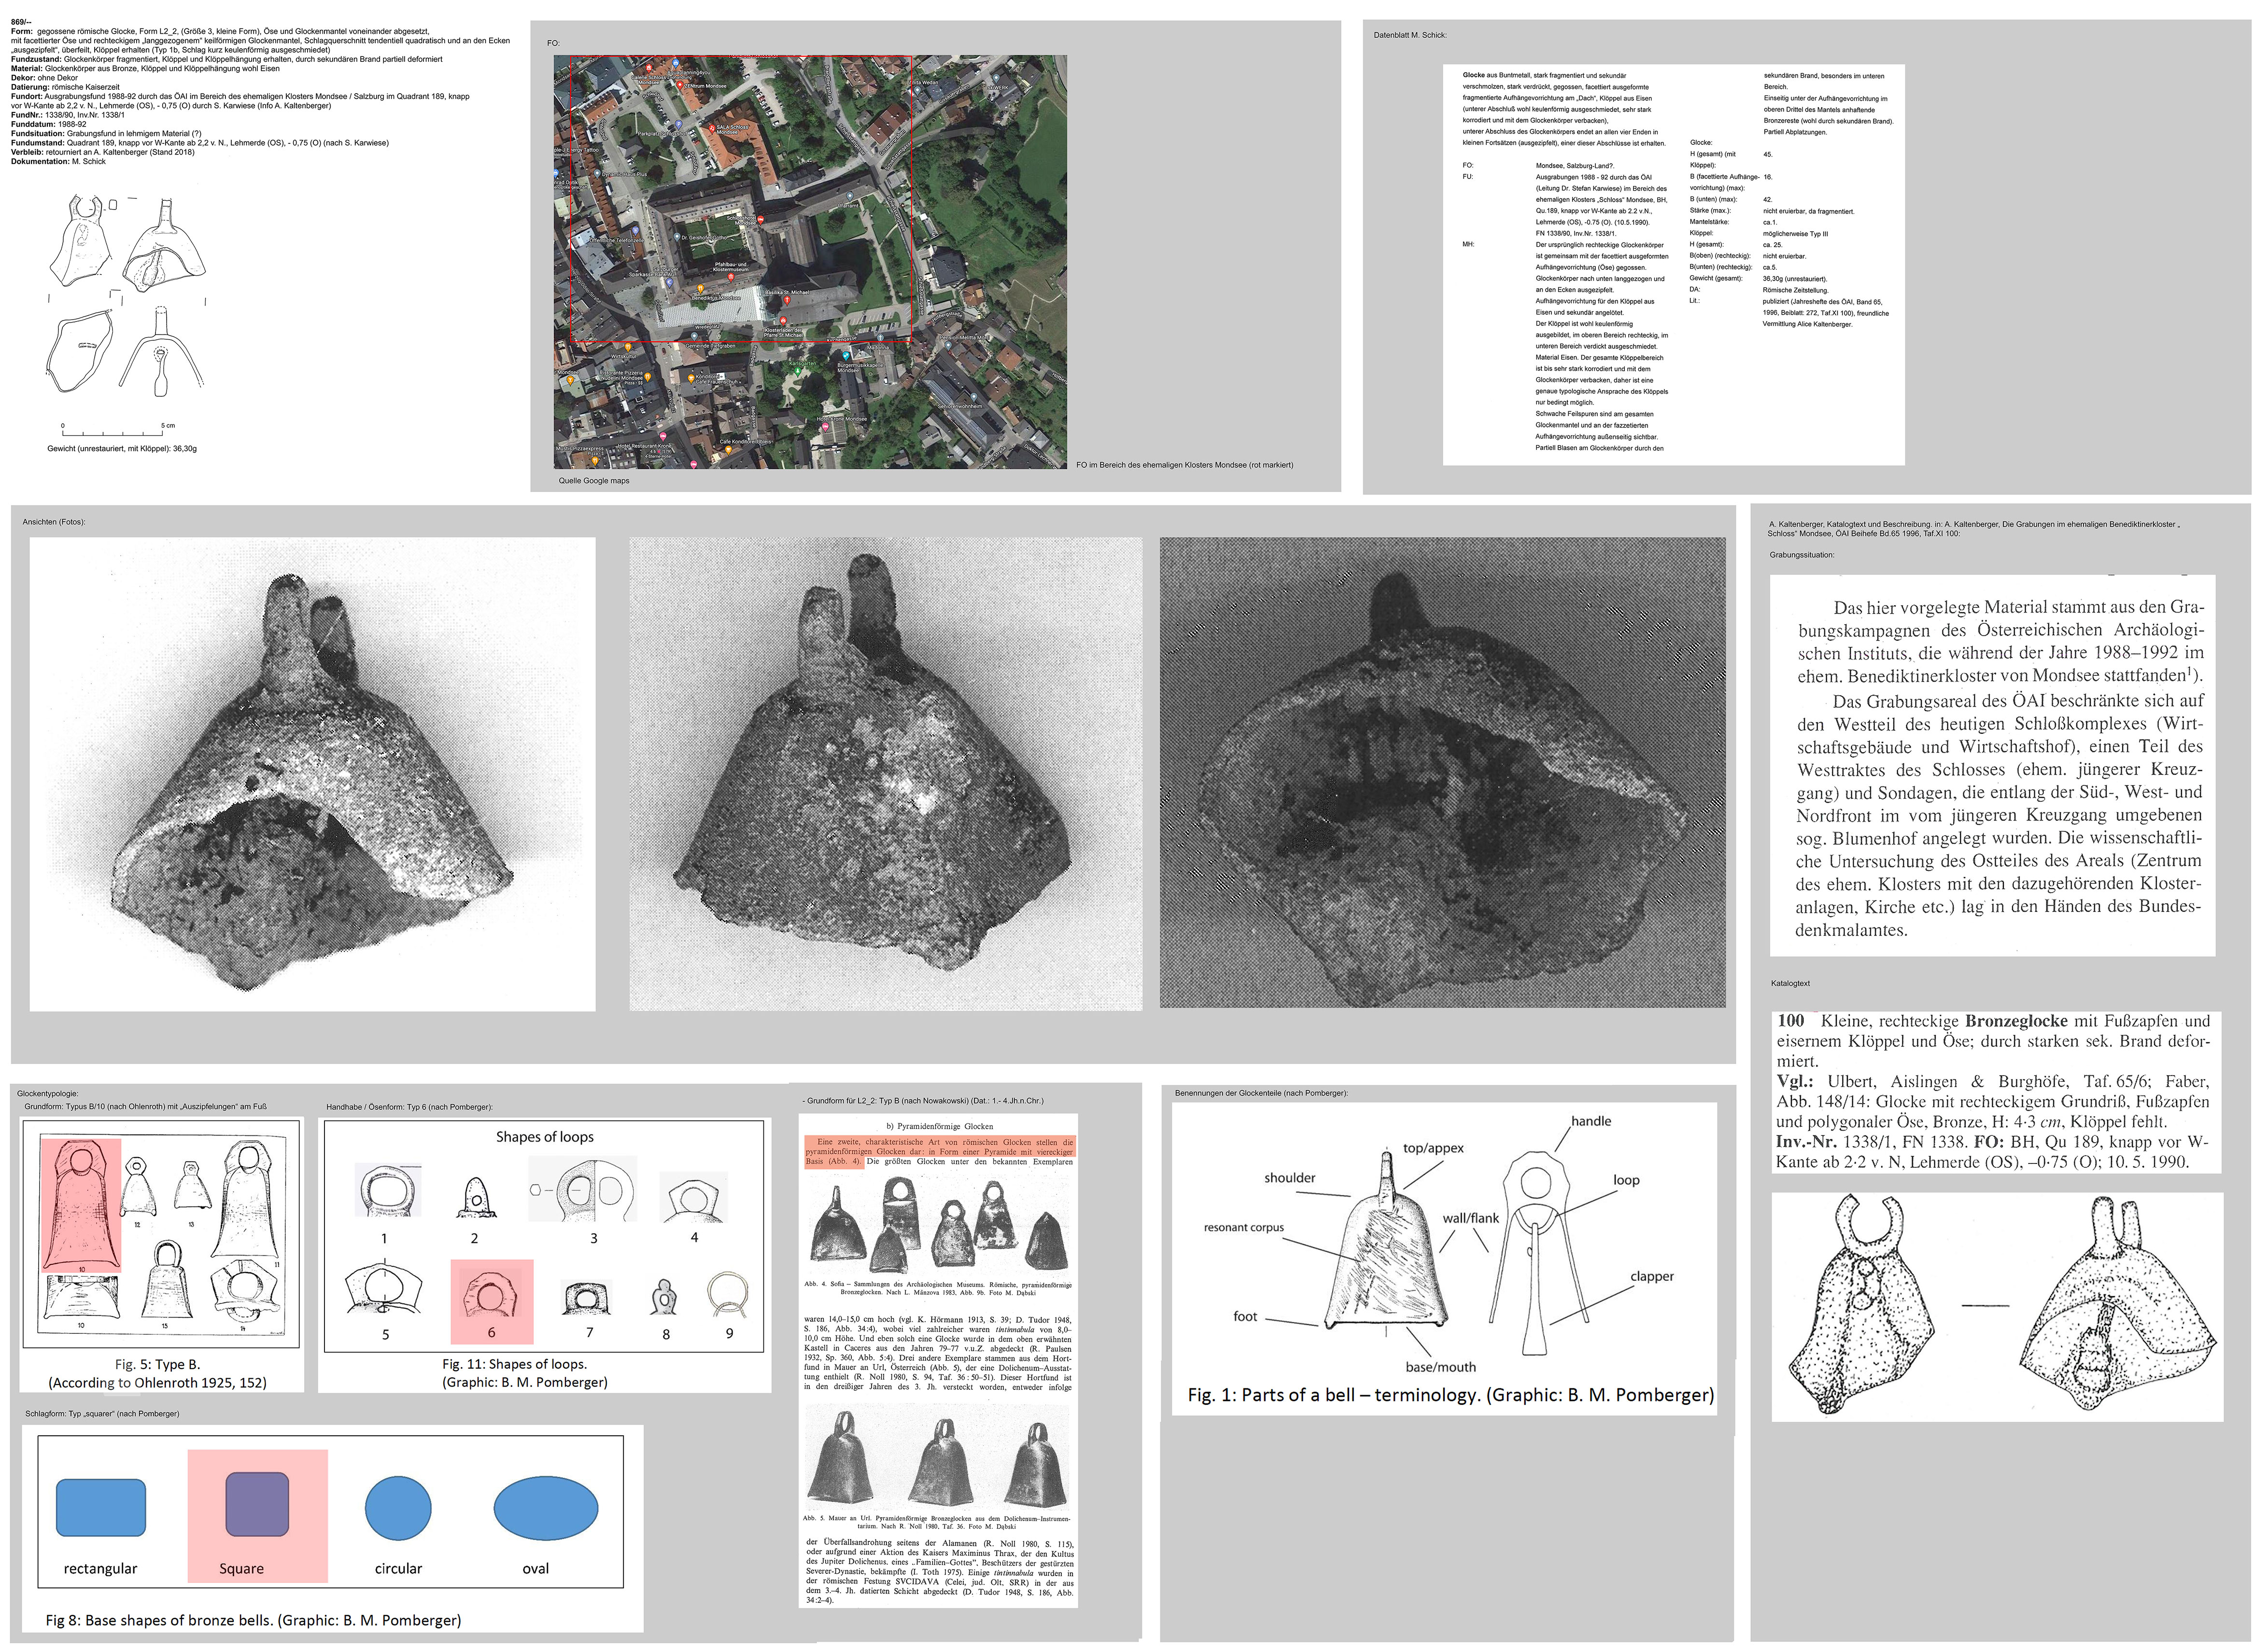Click the ZENtrum Mondsee red location pin
This screenshot has height=1652, width=2266.
[680, 86]
